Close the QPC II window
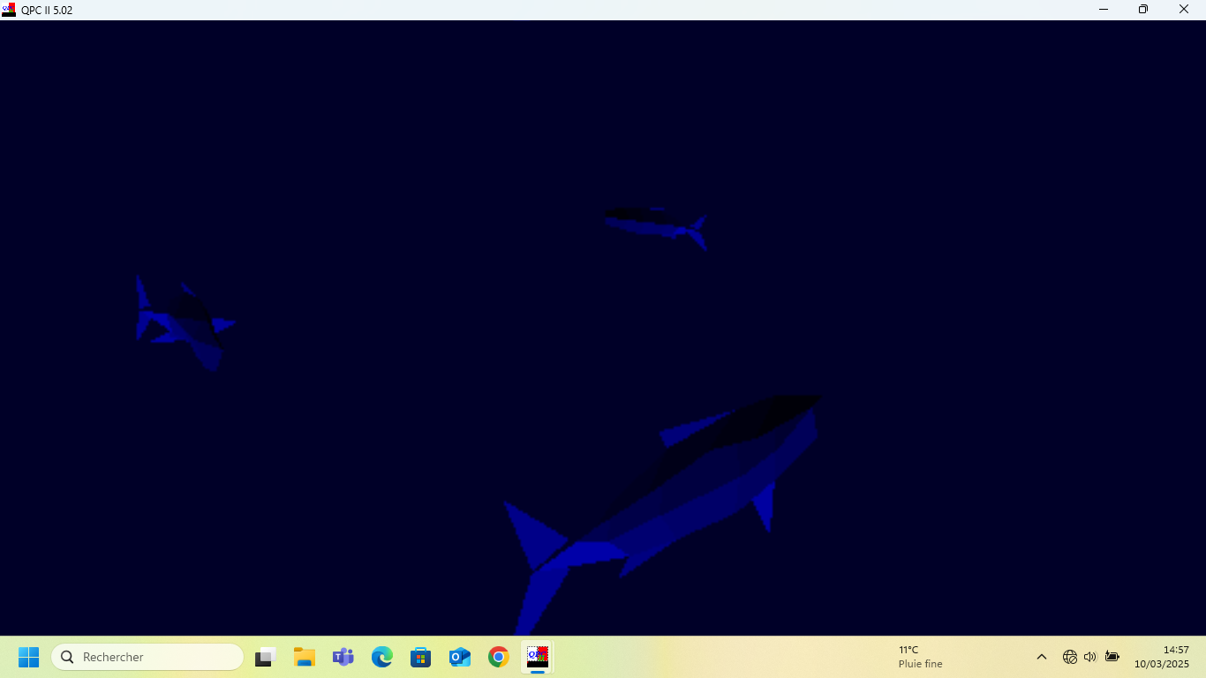Screen dimensions: 1206x678 (x=1185, y=10)
